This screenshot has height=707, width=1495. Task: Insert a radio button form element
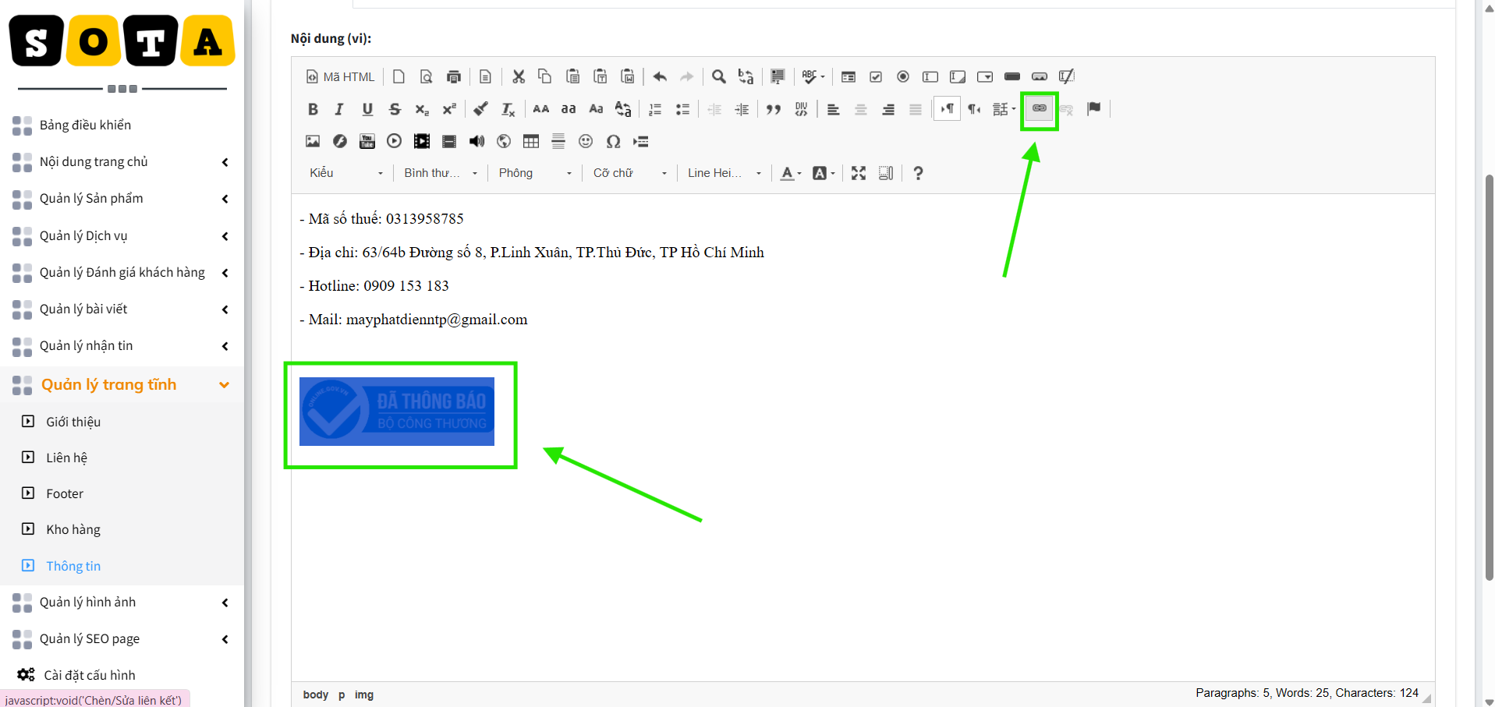click(903, 76)
